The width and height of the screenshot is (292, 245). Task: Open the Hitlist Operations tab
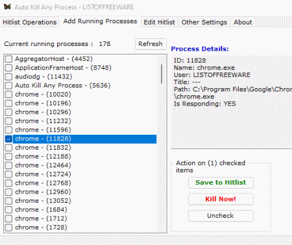30,22
